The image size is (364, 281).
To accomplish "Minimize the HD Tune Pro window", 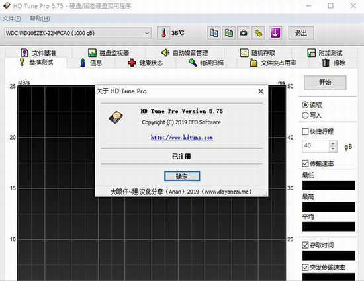I will [x=308, y=6].
